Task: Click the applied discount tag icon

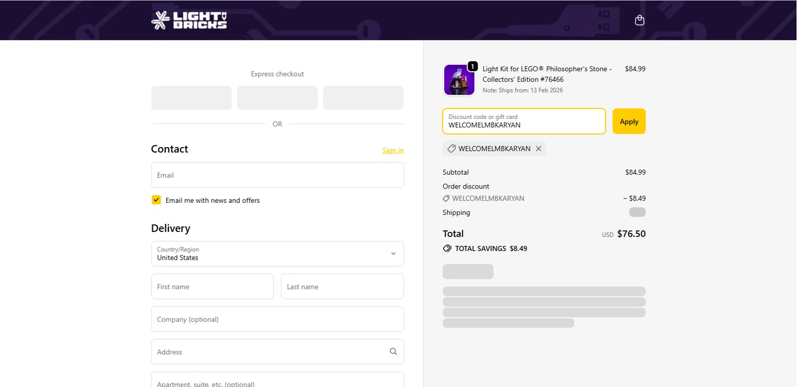Action: click(x=452, y=149)
